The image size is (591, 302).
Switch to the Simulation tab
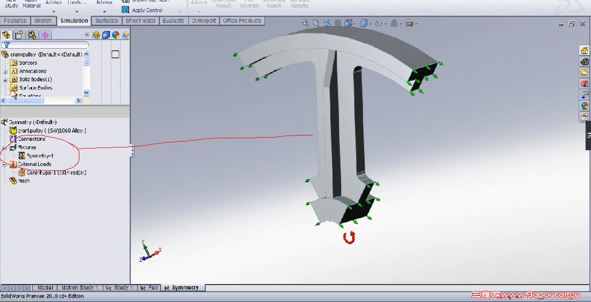point(74,21)
